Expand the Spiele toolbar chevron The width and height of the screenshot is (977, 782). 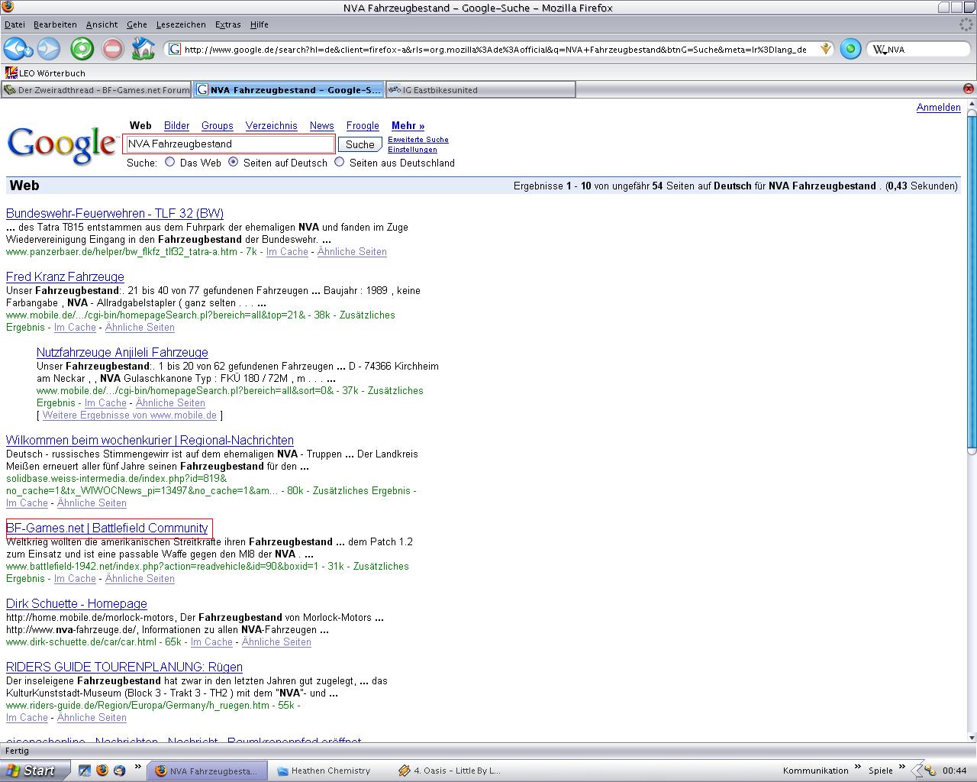pos(901,767)
